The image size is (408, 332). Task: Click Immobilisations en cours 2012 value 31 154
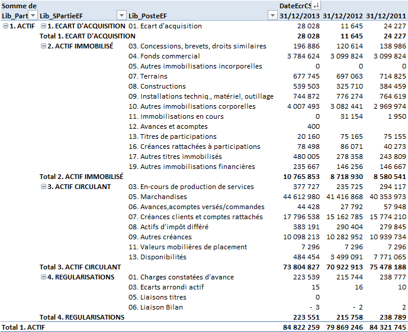(352, 116)
